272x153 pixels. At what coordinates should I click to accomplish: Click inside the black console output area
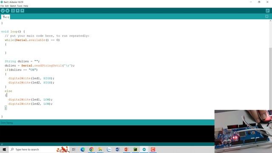[107, 134]
